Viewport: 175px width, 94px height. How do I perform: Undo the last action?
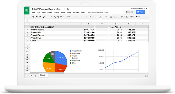[x=37, y=17]
